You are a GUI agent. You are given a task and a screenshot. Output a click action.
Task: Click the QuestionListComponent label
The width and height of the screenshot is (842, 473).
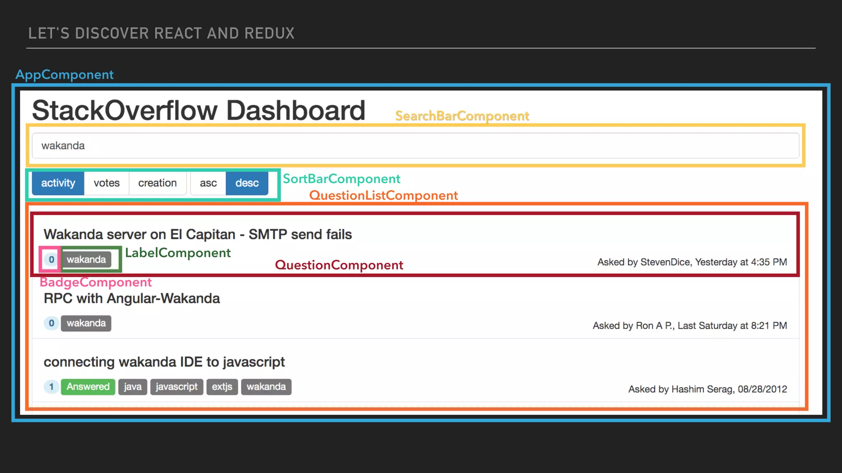(x=384, y=195)
